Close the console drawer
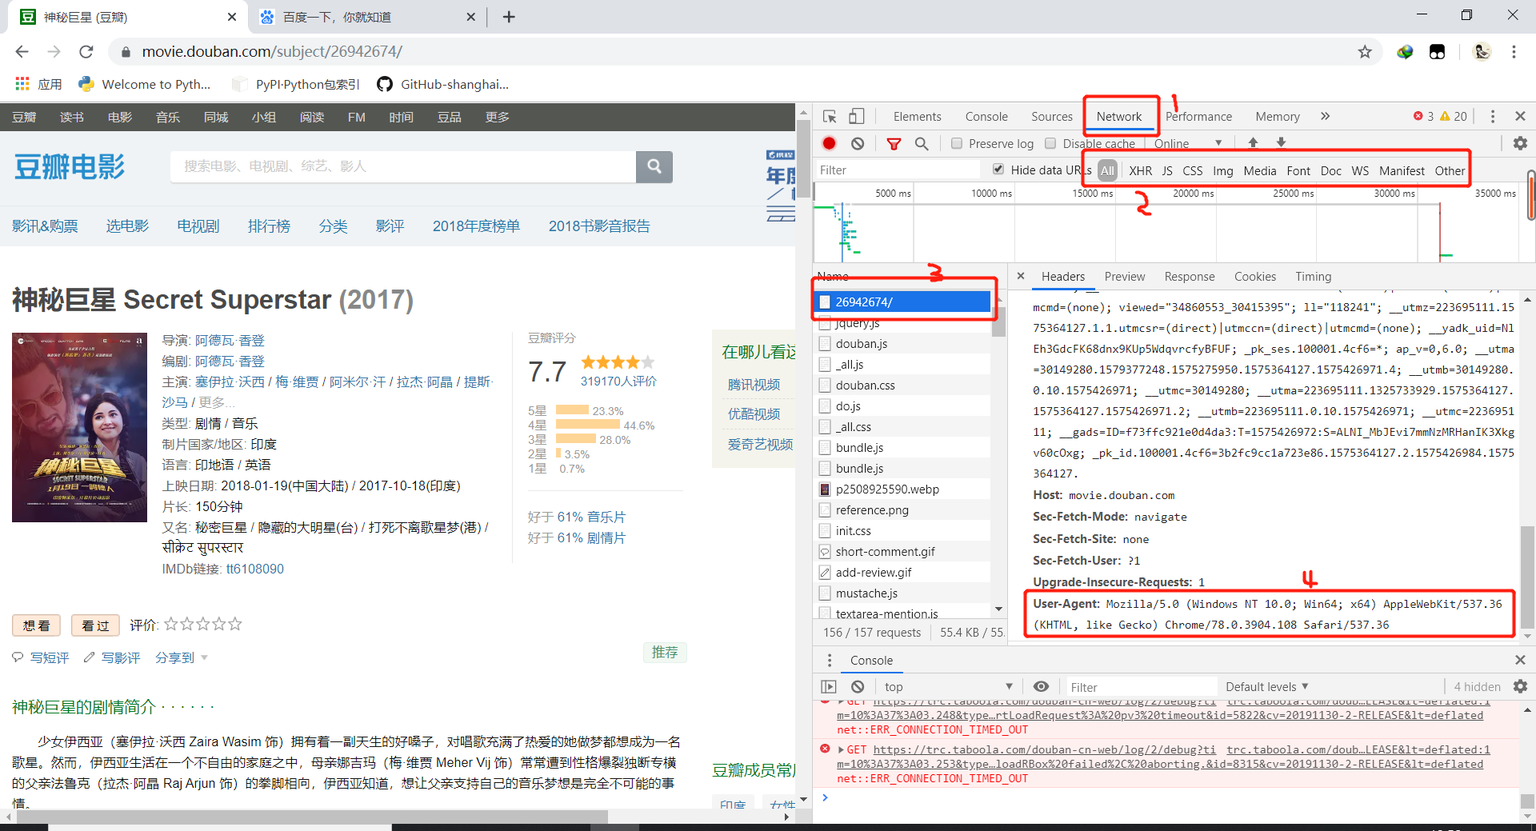This screenshot has height=831, width=1536. pyautogui.click(x=1520, y=660)
